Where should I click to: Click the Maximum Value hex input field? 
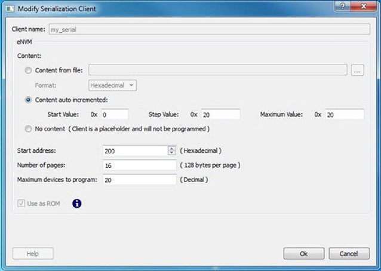(344, 114)
